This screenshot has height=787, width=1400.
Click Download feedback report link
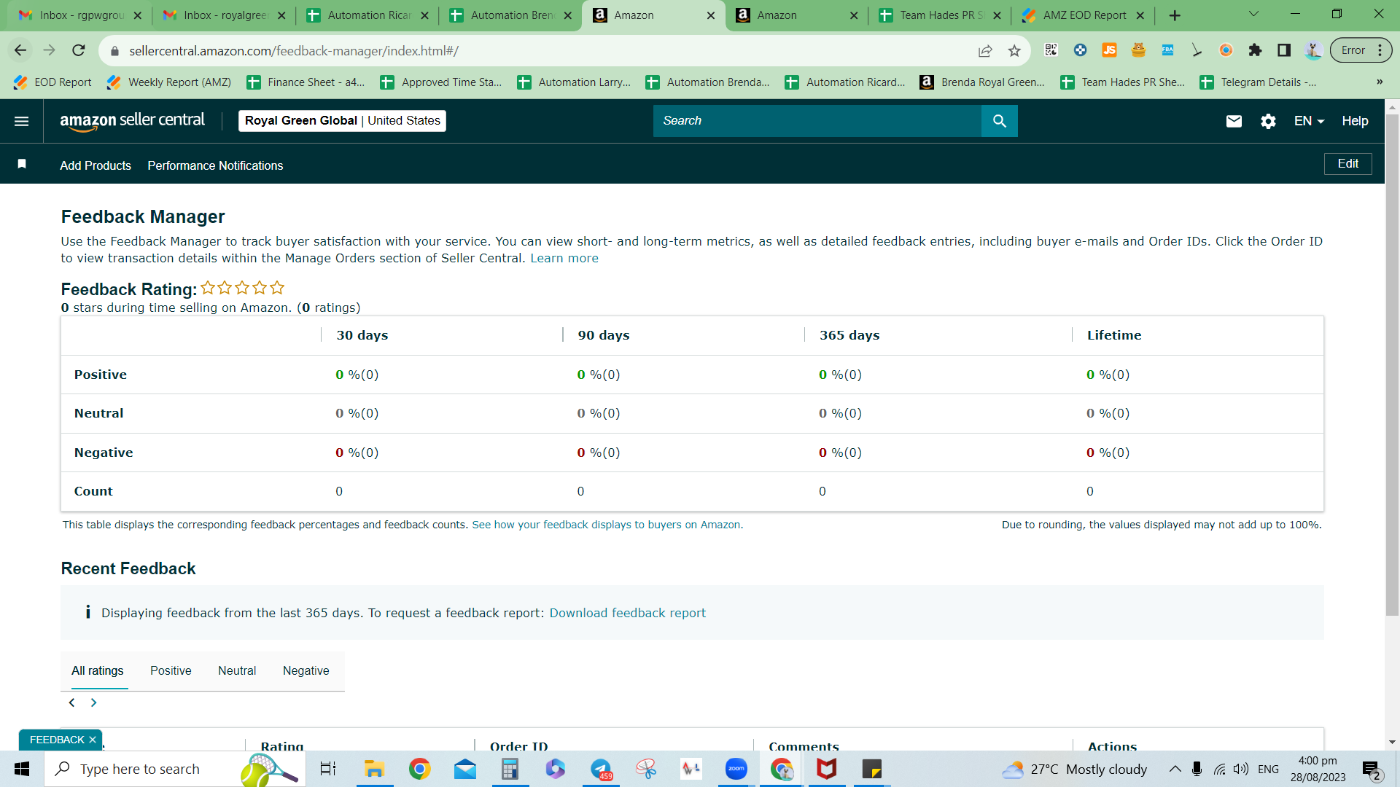coord(627,613)
